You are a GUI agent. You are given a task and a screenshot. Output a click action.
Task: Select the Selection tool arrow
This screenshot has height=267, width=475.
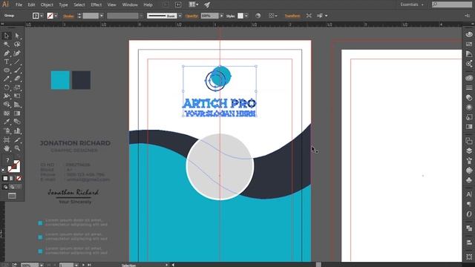7,36
